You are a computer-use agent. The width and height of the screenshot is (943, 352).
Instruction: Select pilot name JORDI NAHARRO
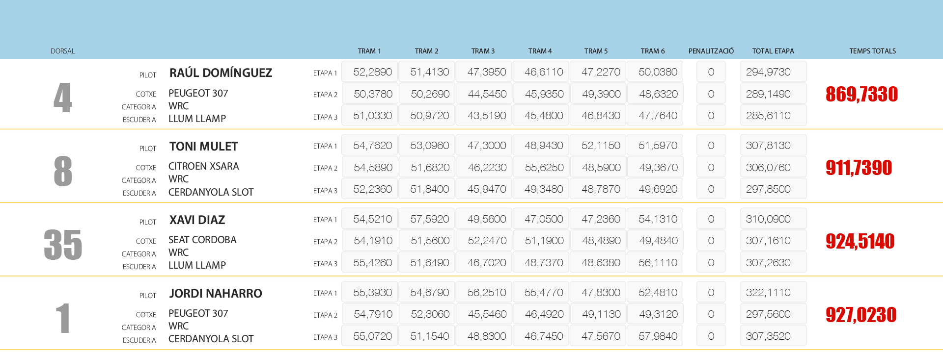coord(216,294)
